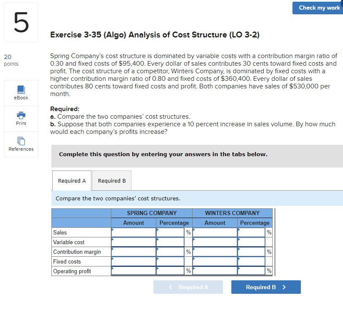This screenshot has width=343, height=314.
Task: Click Winters Company's Sales percentage field
Action: click(252, 232)
